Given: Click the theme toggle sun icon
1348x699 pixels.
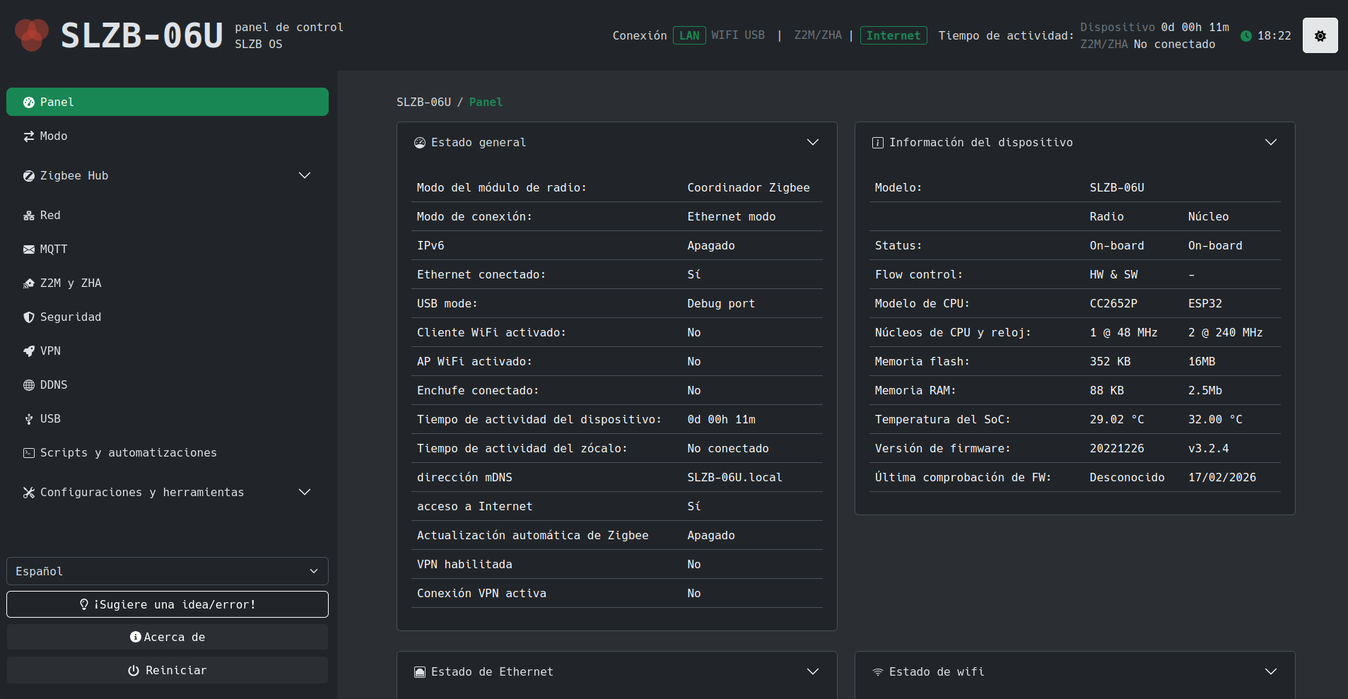Looking at the screenshot, I should [1320, 36].
